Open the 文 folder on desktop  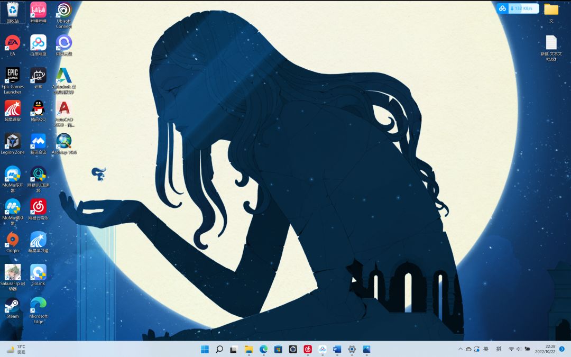551,12
